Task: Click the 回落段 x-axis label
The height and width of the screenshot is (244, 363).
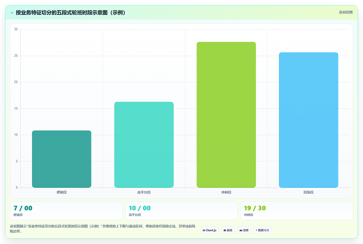Action: (309, 192)
